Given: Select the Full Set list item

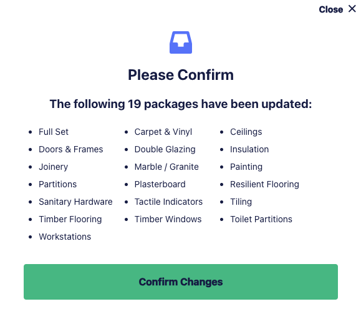Looking at the screenshot, I should tap(54, 132).
